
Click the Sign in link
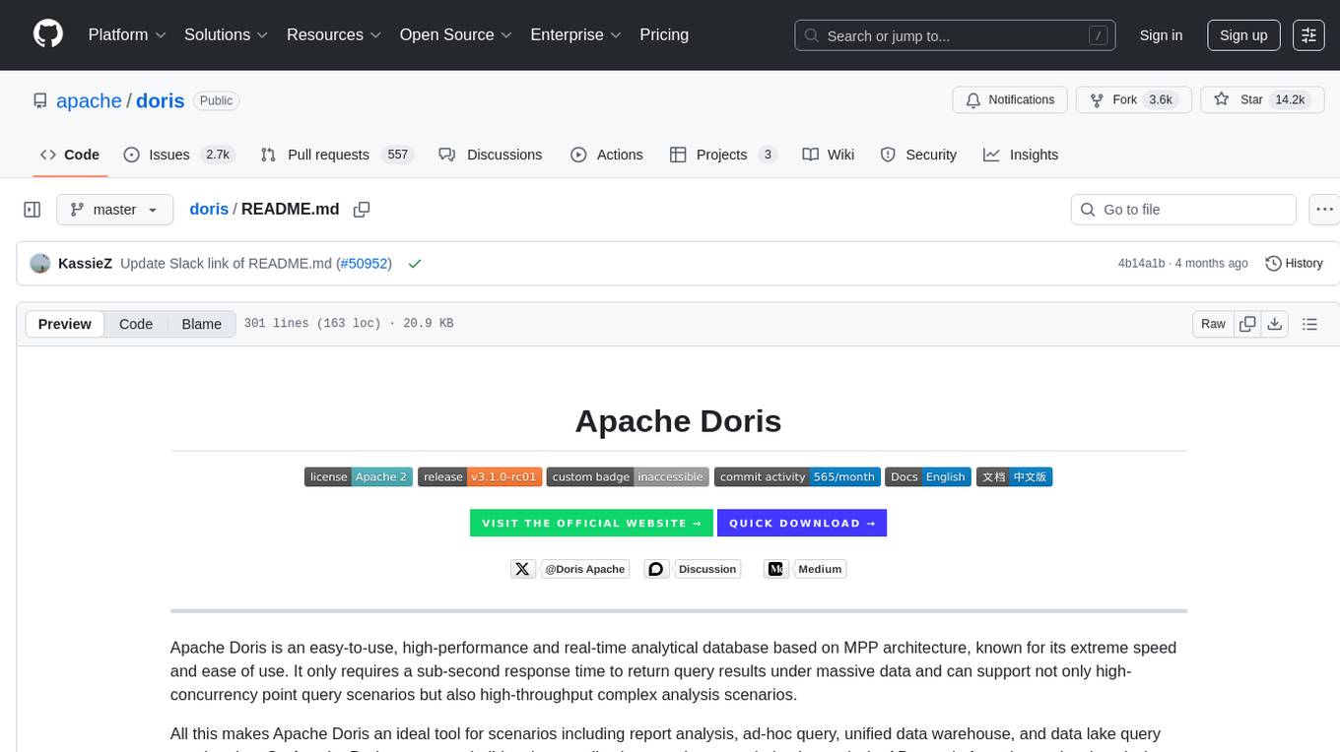tap(1161, 34)
